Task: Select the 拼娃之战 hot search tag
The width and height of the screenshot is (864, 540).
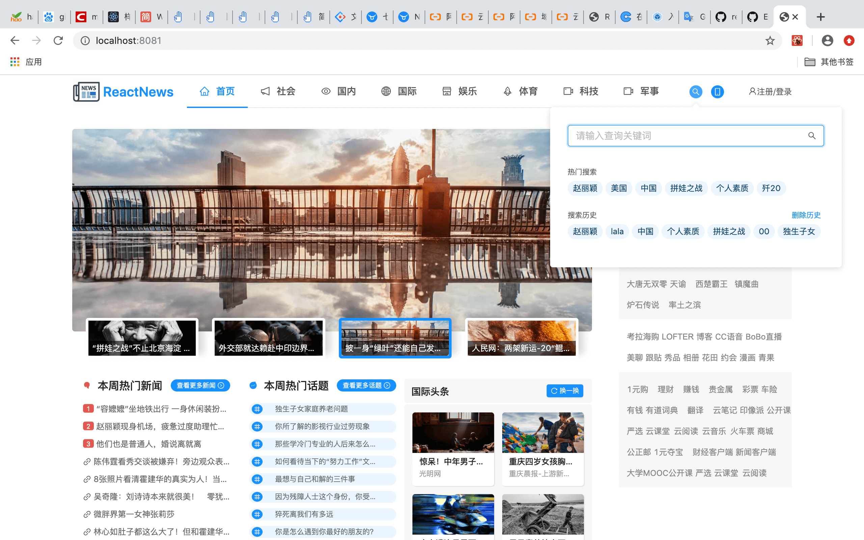Action: [686, 188]
